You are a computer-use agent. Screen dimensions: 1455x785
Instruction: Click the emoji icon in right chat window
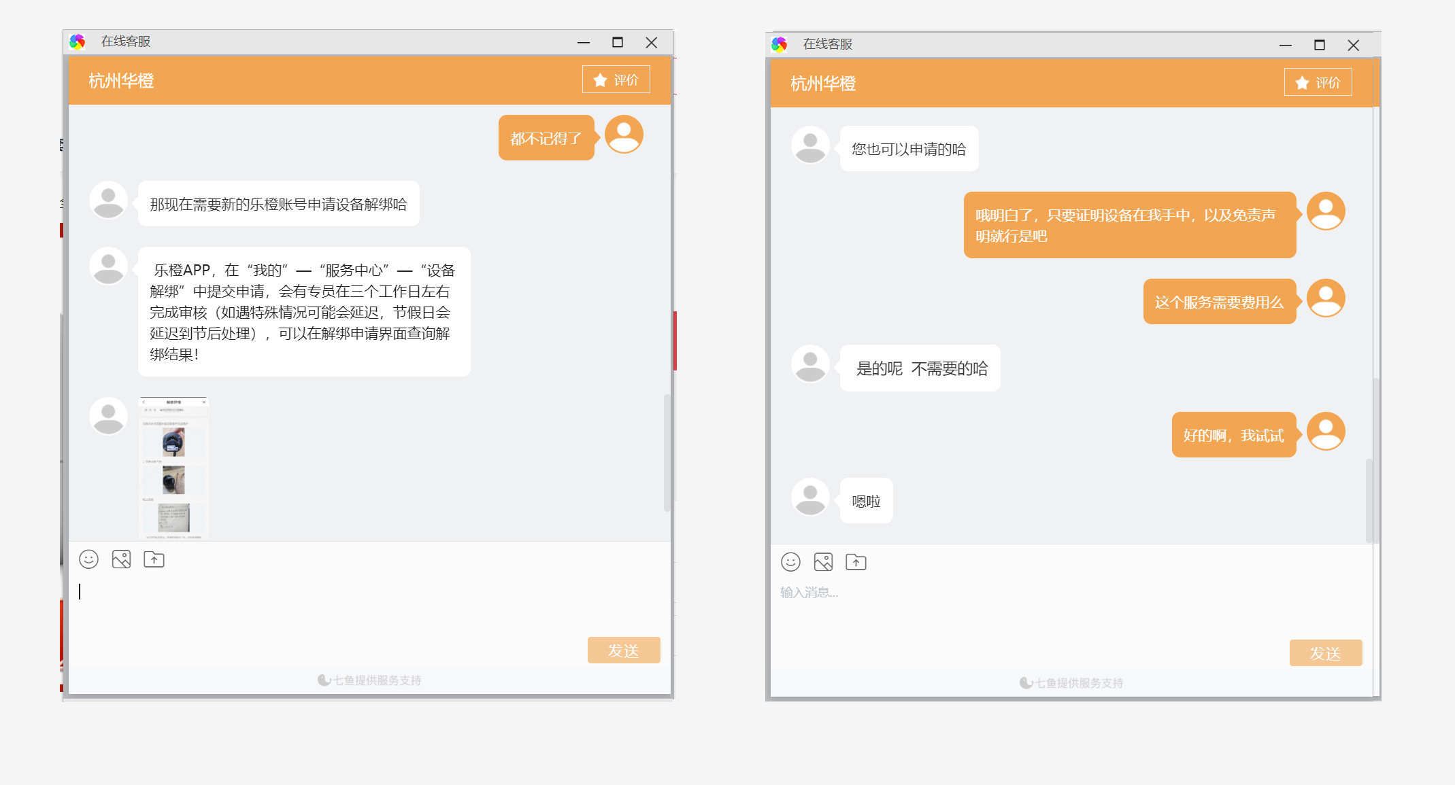click(790, 562)
